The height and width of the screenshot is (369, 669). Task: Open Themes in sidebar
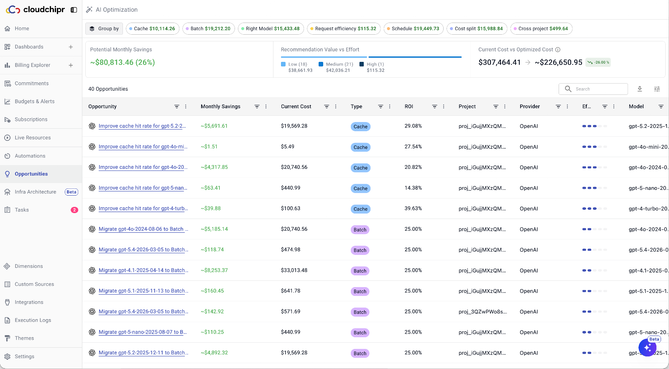[x=41, y=338]
